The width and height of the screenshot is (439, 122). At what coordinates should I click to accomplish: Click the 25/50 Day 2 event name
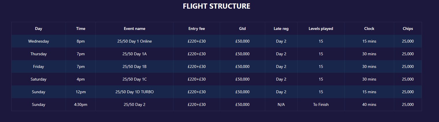coord(134,104)
